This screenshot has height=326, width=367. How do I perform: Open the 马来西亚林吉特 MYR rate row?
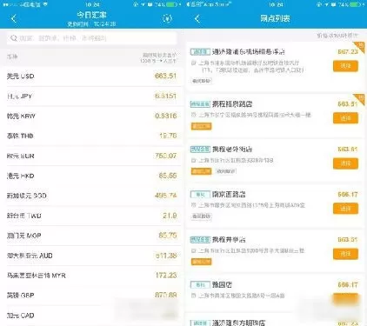(x=91, y=276)
